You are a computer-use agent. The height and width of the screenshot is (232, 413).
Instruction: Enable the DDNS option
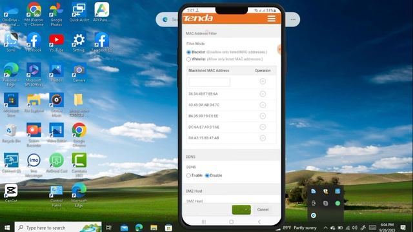click(188, 175)
